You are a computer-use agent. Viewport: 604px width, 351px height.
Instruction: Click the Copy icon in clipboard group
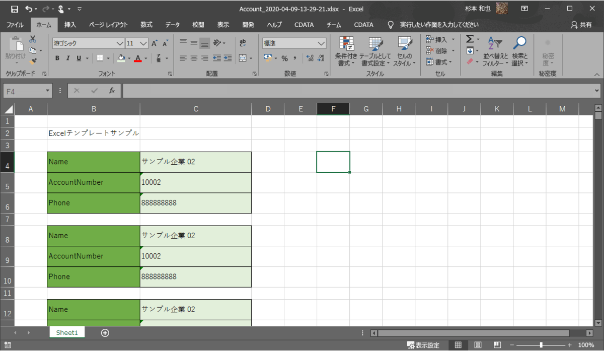(33, 50)
